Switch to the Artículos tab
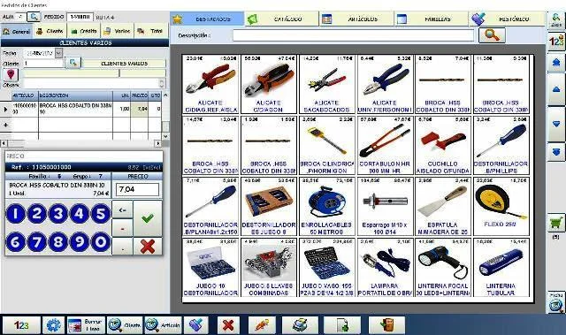Image resolution: width=566 pixels, height=335 pixels. click(x=356, y=19)
